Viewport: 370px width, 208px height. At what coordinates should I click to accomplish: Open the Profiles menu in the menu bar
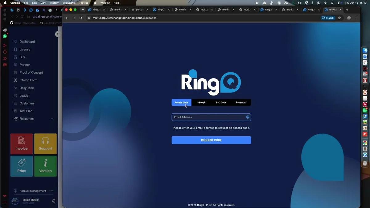[84, 3]
